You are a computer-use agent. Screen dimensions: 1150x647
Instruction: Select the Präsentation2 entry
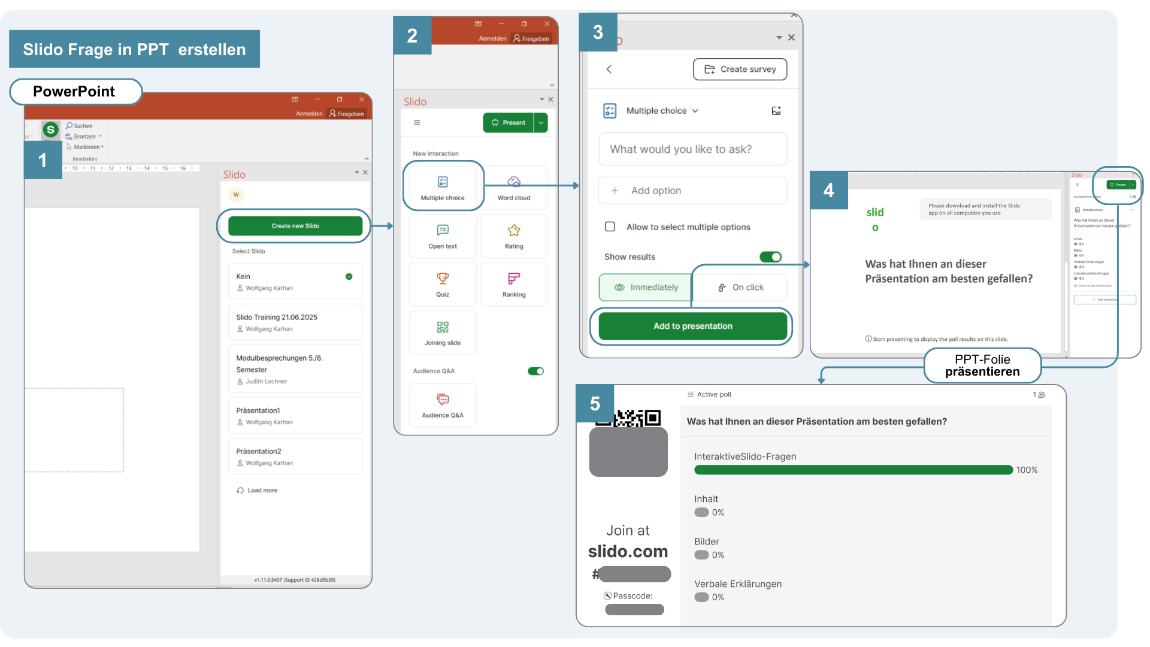tap(295, 456)
